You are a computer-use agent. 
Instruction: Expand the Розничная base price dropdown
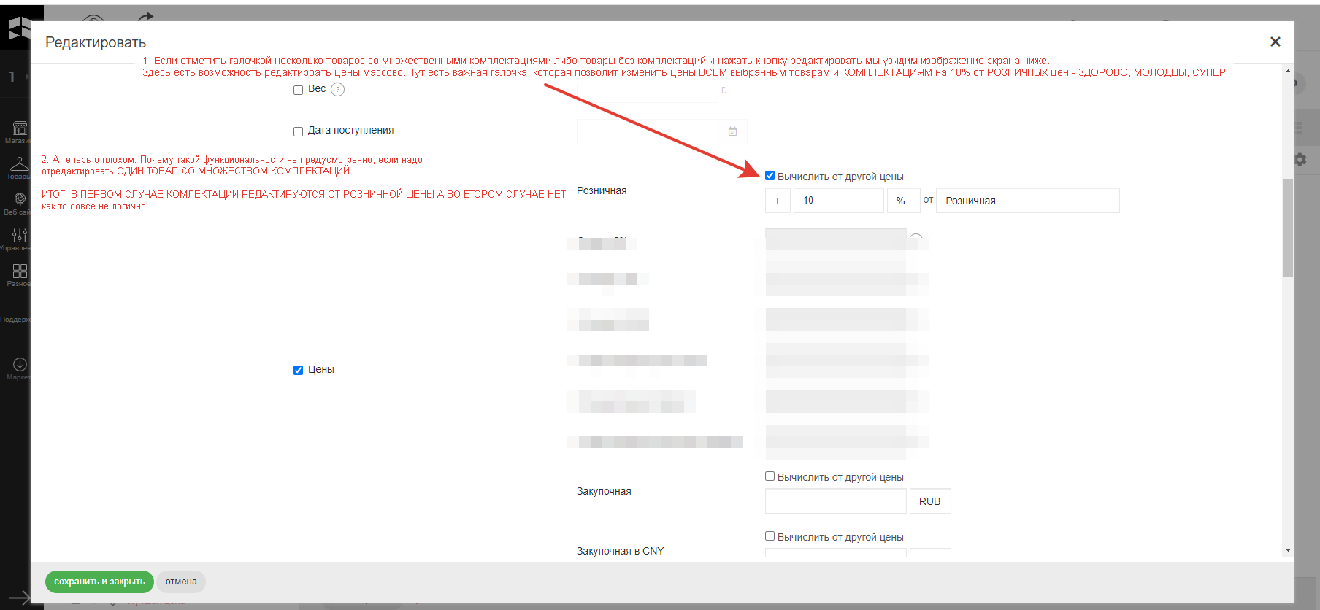pyautogui.click(x=1027, y=201)
